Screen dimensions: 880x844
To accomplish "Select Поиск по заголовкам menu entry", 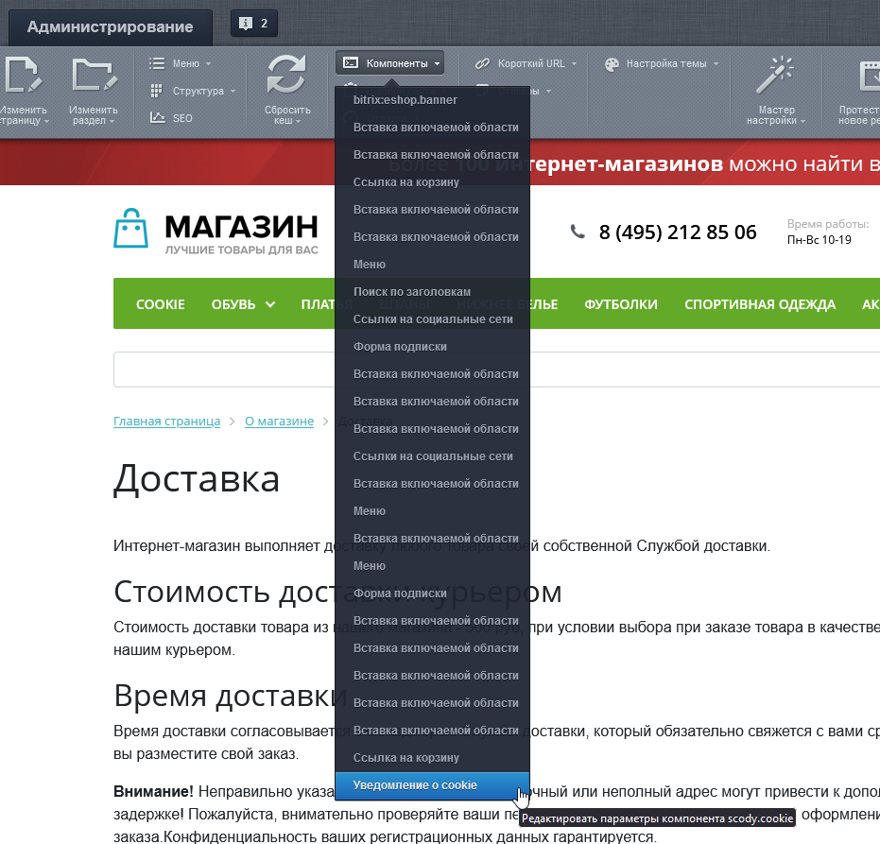I will click(x=432, y=292).
